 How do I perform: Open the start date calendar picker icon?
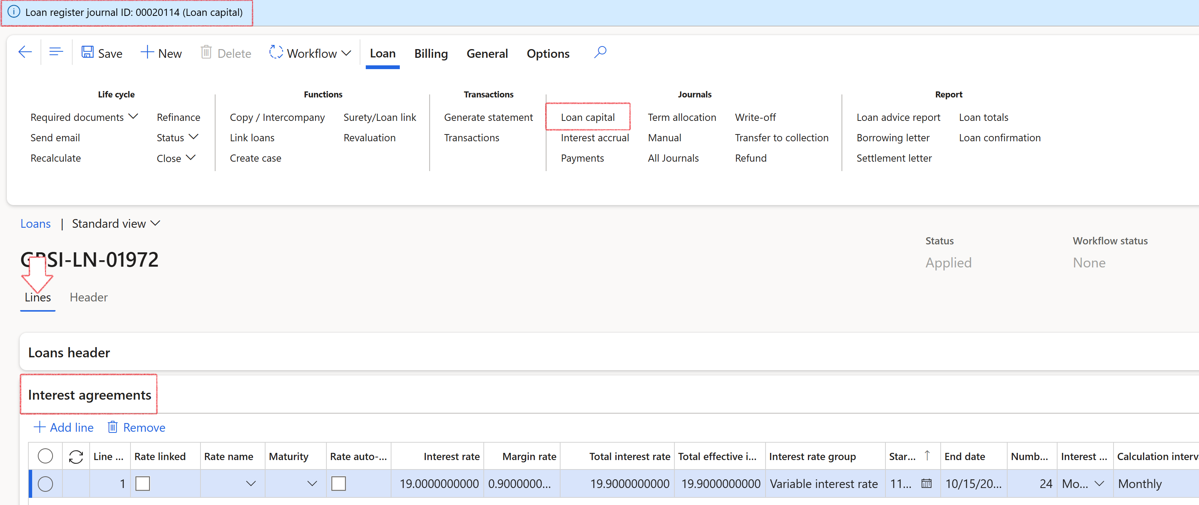(x=926, y=483)
